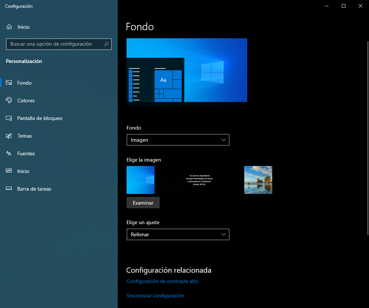Click the Barra de tareas icon
The height and width of the screenshot is (308, 369).
click(x=9, y=189)
